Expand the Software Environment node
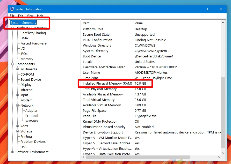This screenshot has height=164, width=231. point(12,152)
